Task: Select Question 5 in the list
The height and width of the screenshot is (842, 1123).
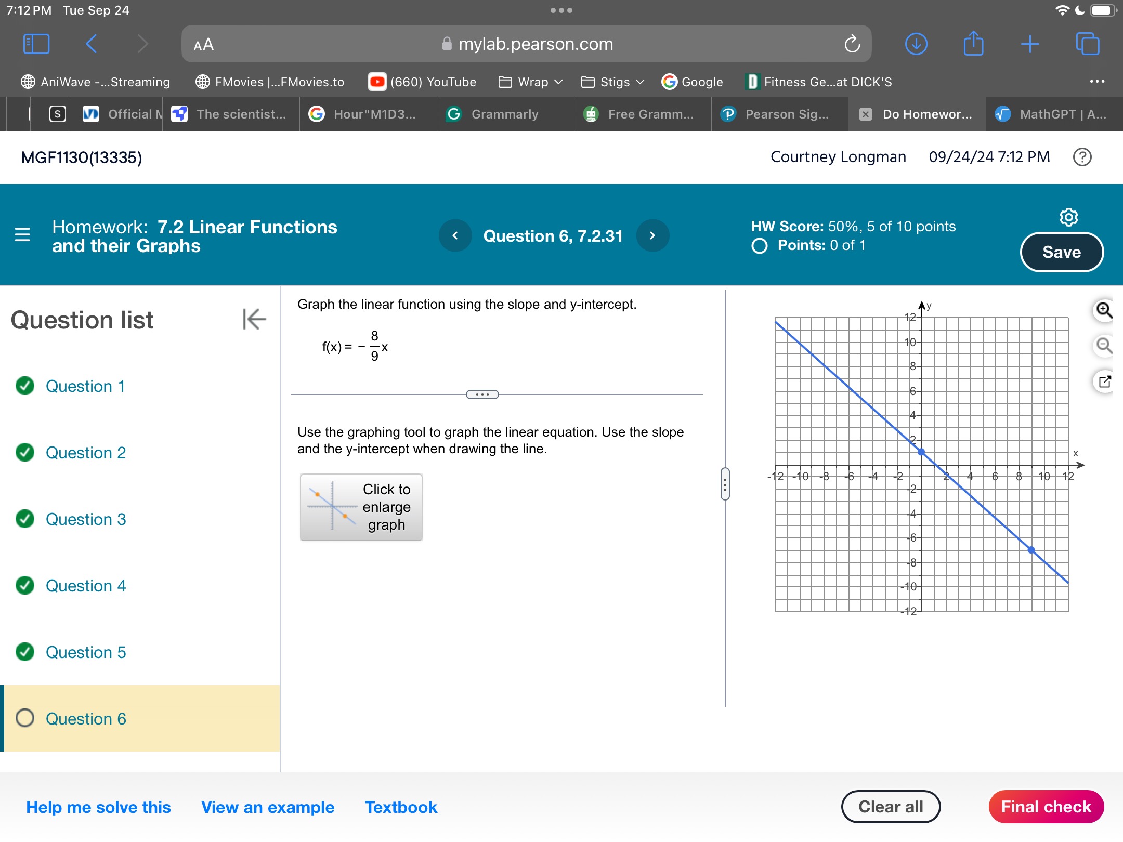Action: click(x=86, y=652)
